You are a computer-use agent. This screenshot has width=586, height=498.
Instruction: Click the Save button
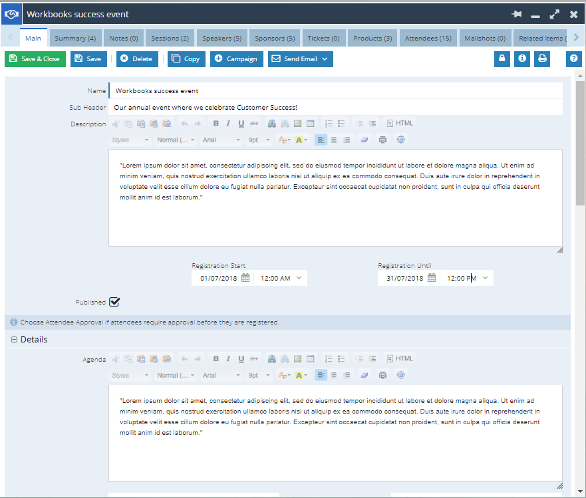click(88, 59)
